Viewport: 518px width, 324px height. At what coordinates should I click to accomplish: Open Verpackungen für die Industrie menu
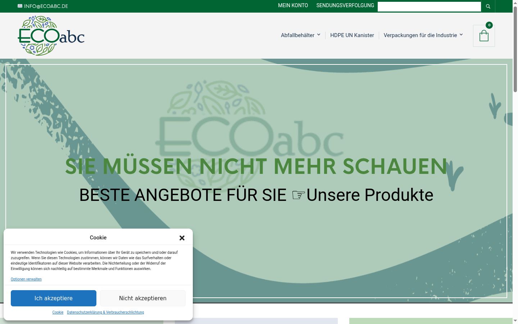(x=420, y=35)
